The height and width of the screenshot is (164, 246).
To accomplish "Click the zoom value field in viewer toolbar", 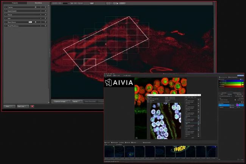I will pos(66,3).
